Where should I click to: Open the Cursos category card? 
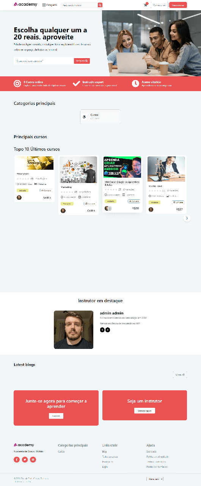click(x=100, y=117)
